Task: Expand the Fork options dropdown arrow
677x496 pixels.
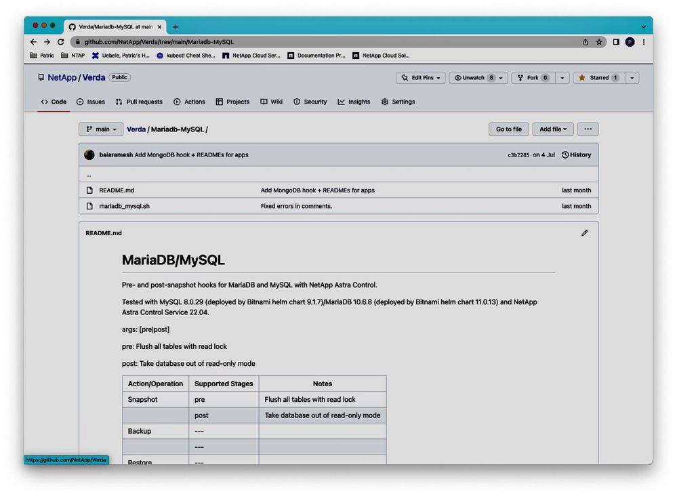Action: pyautogui.click(x=562, y=78)
